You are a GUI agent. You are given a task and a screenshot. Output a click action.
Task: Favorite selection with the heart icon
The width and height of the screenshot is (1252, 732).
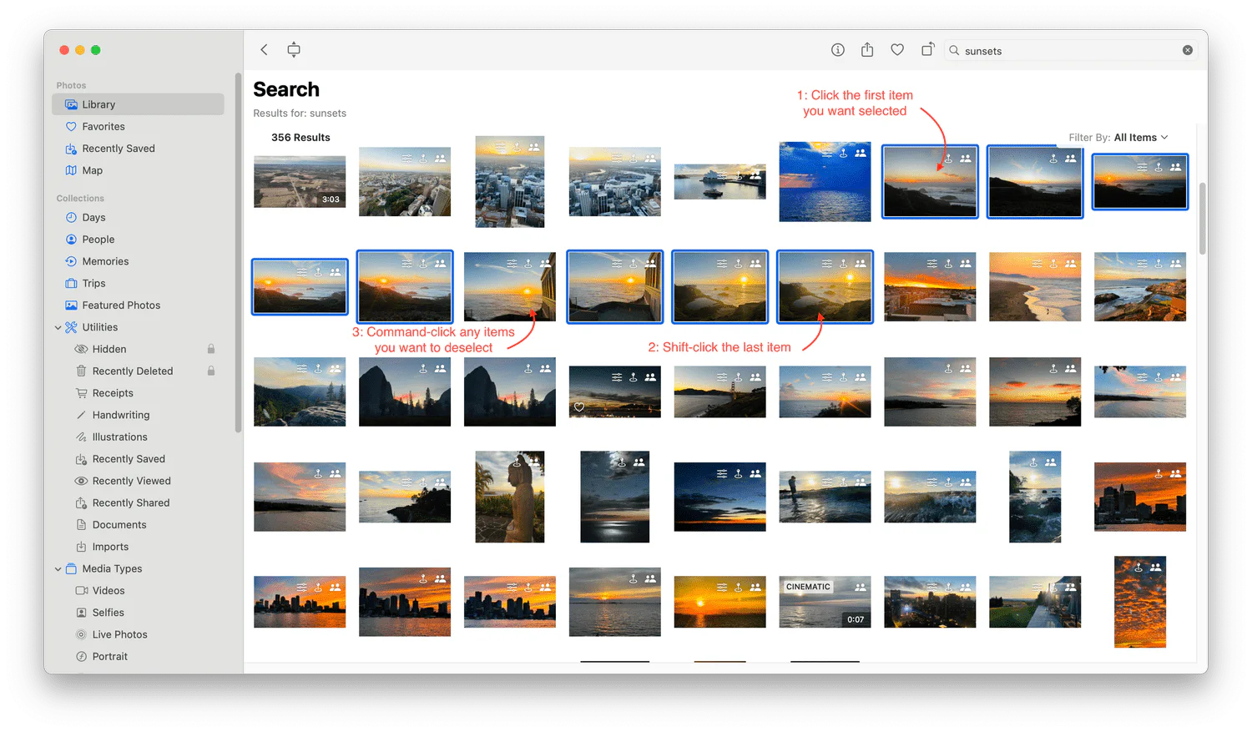pos(897,50)
